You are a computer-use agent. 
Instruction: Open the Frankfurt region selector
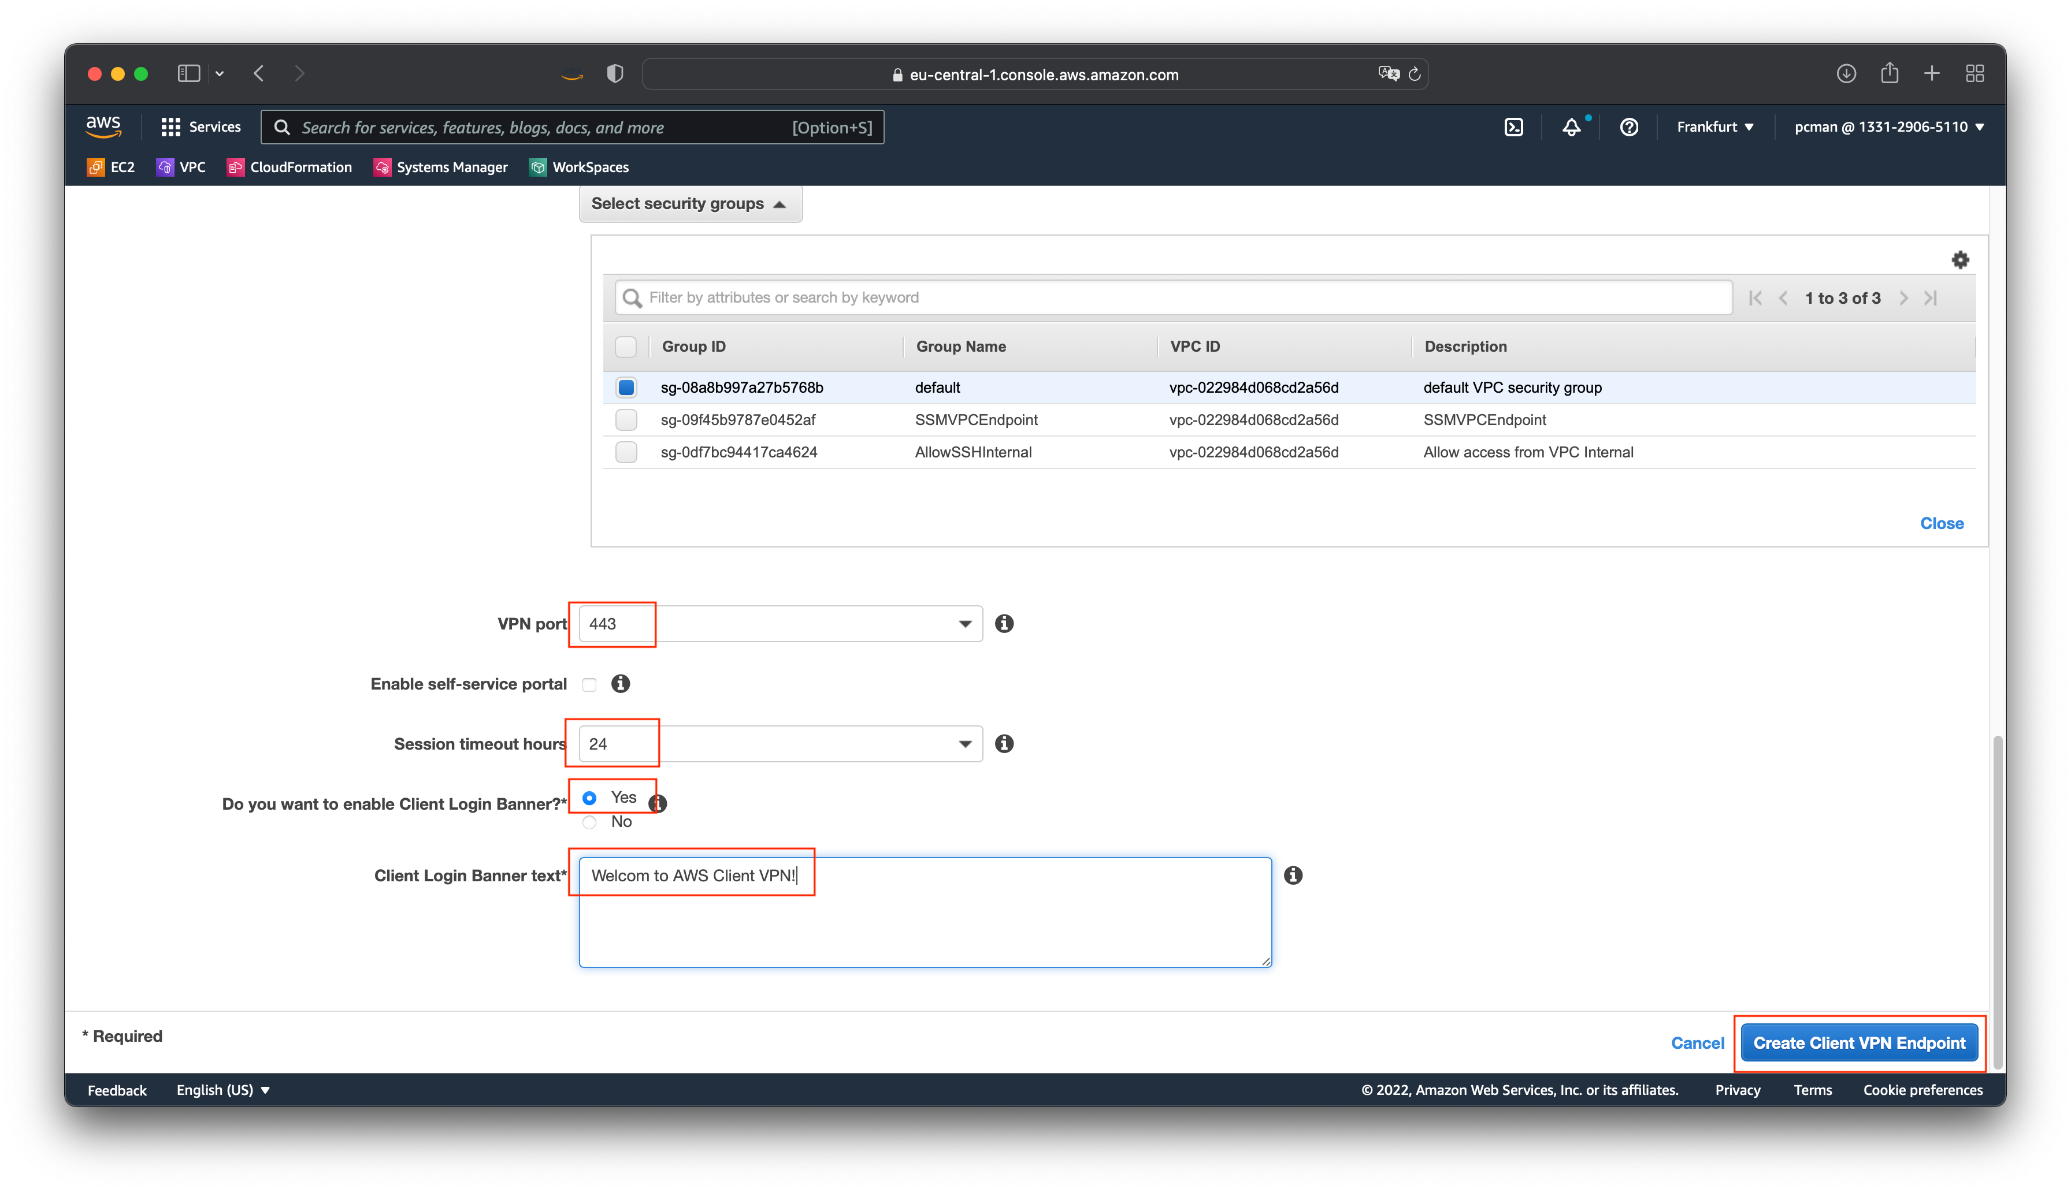coord(1715,127)
